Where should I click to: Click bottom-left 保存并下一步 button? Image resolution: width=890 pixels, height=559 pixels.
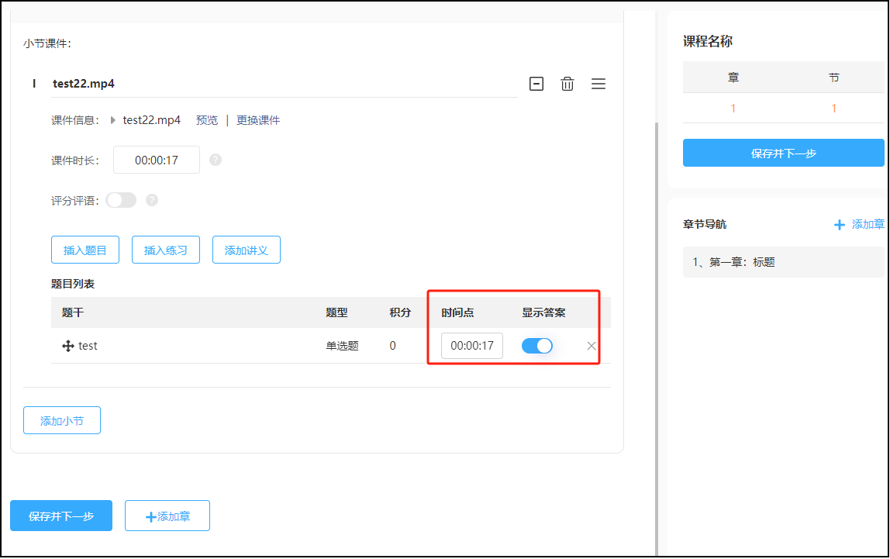pos(61,516)
